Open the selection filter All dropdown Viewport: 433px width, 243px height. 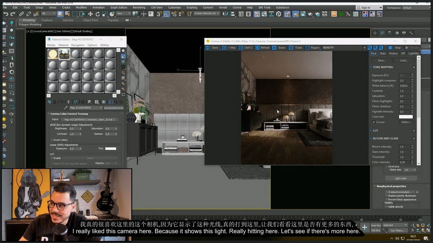tap(48, 14)
